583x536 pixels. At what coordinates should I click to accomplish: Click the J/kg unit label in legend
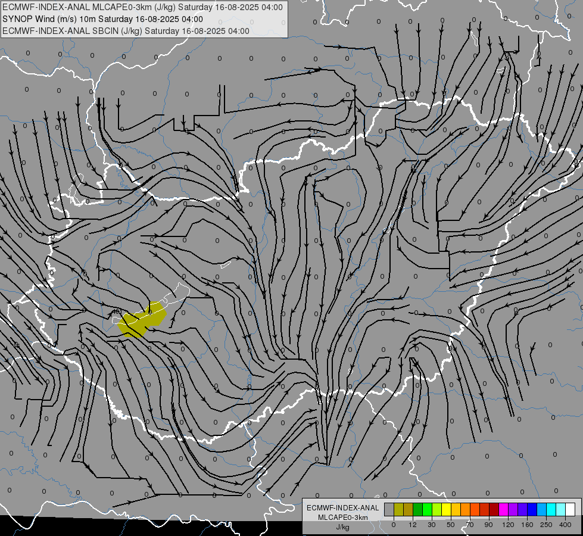[x=343, y=527]
